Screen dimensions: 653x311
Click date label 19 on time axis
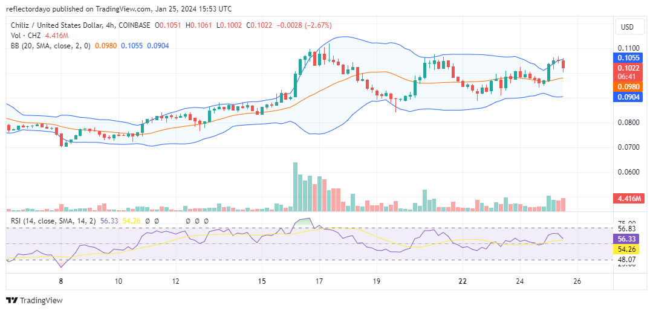(377, 281)
